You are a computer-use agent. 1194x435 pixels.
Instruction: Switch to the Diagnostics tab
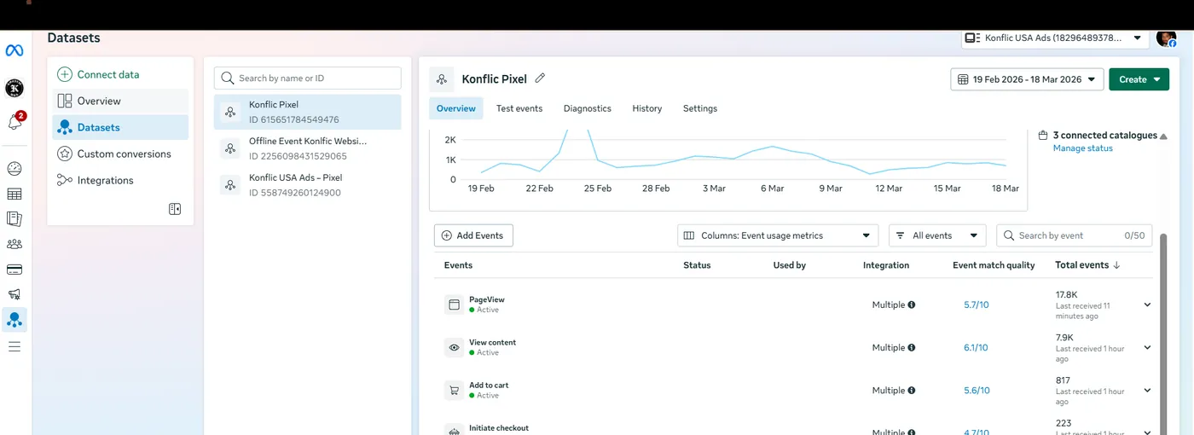point(588,108)
